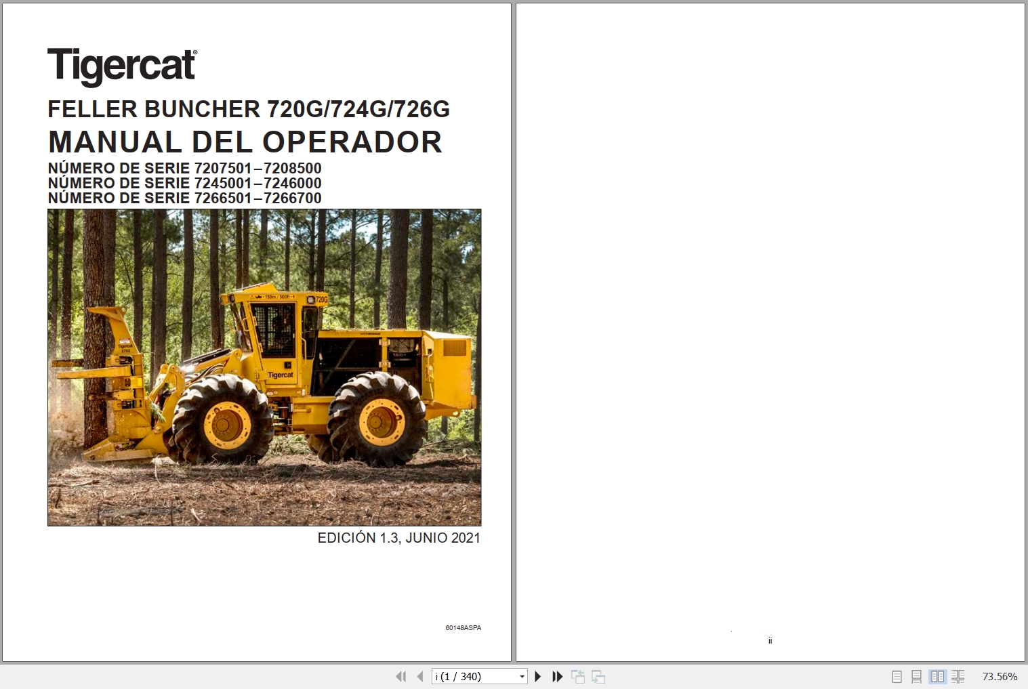Select the highlighted two-page view icon
Screen dimensions: 1028x689
click(x=937, y=676)
